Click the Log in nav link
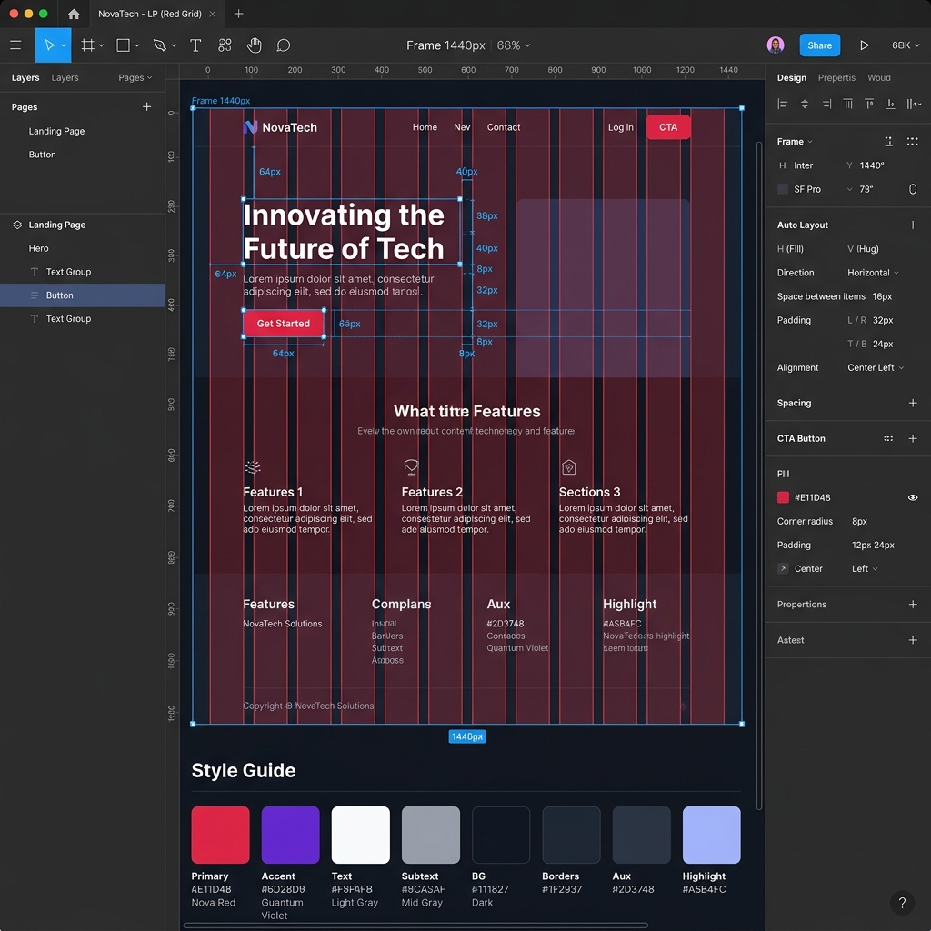The image size is (931, 931). coord(620,127)
